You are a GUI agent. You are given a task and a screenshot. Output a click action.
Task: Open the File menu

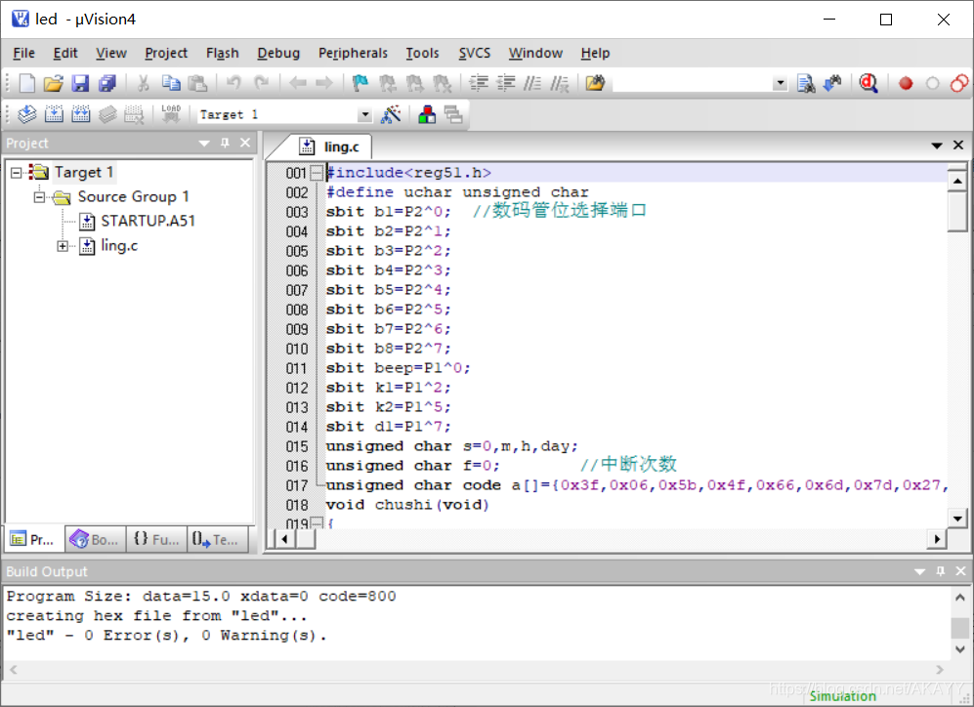tap(23, 54)
